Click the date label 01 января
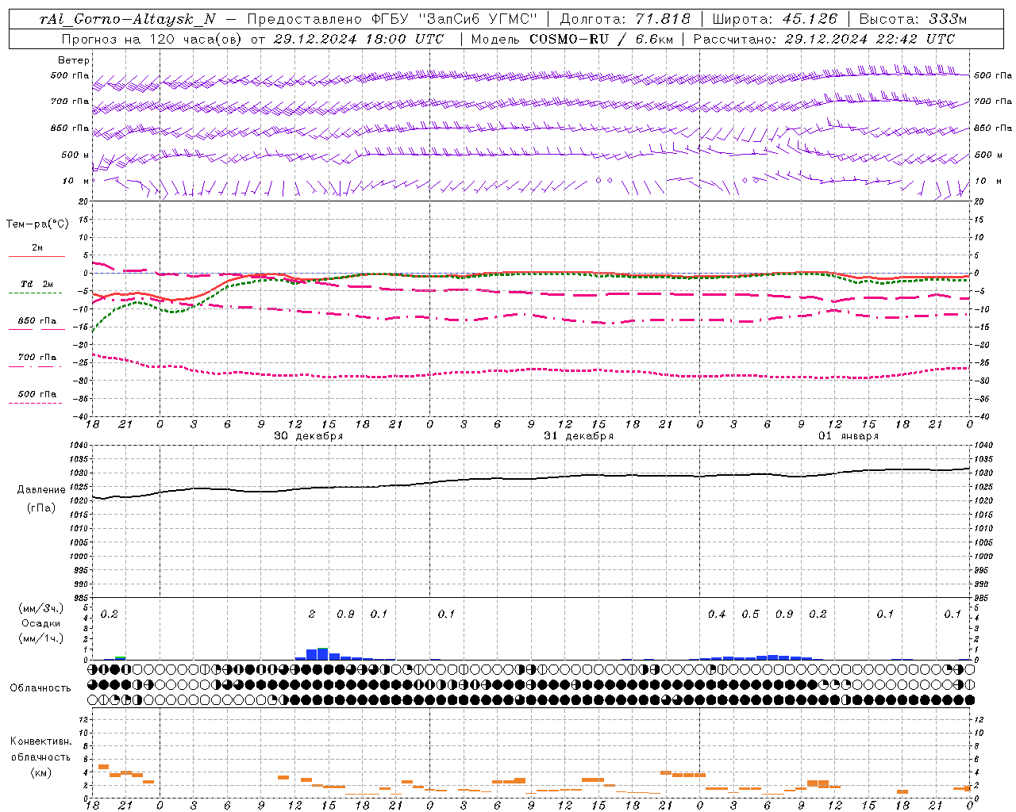Screen dimensions: 1016x812 [849, 436]
